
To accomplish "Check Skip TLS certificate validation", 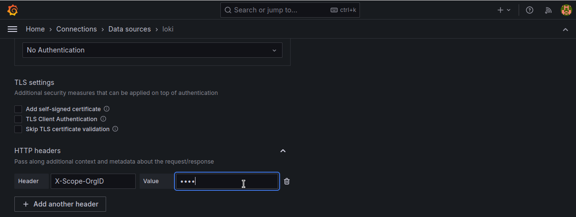I will point(18,129).
